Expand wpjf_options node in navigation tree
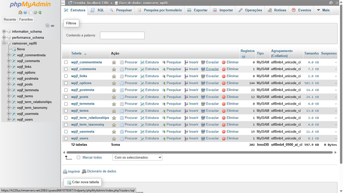This screenshot has width=343, height=193. coord(9,72)
